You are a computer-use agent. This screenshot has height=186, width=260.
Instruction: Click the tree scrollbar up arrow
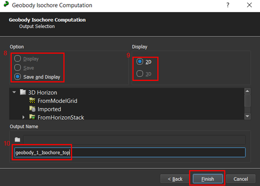point(247,91)
